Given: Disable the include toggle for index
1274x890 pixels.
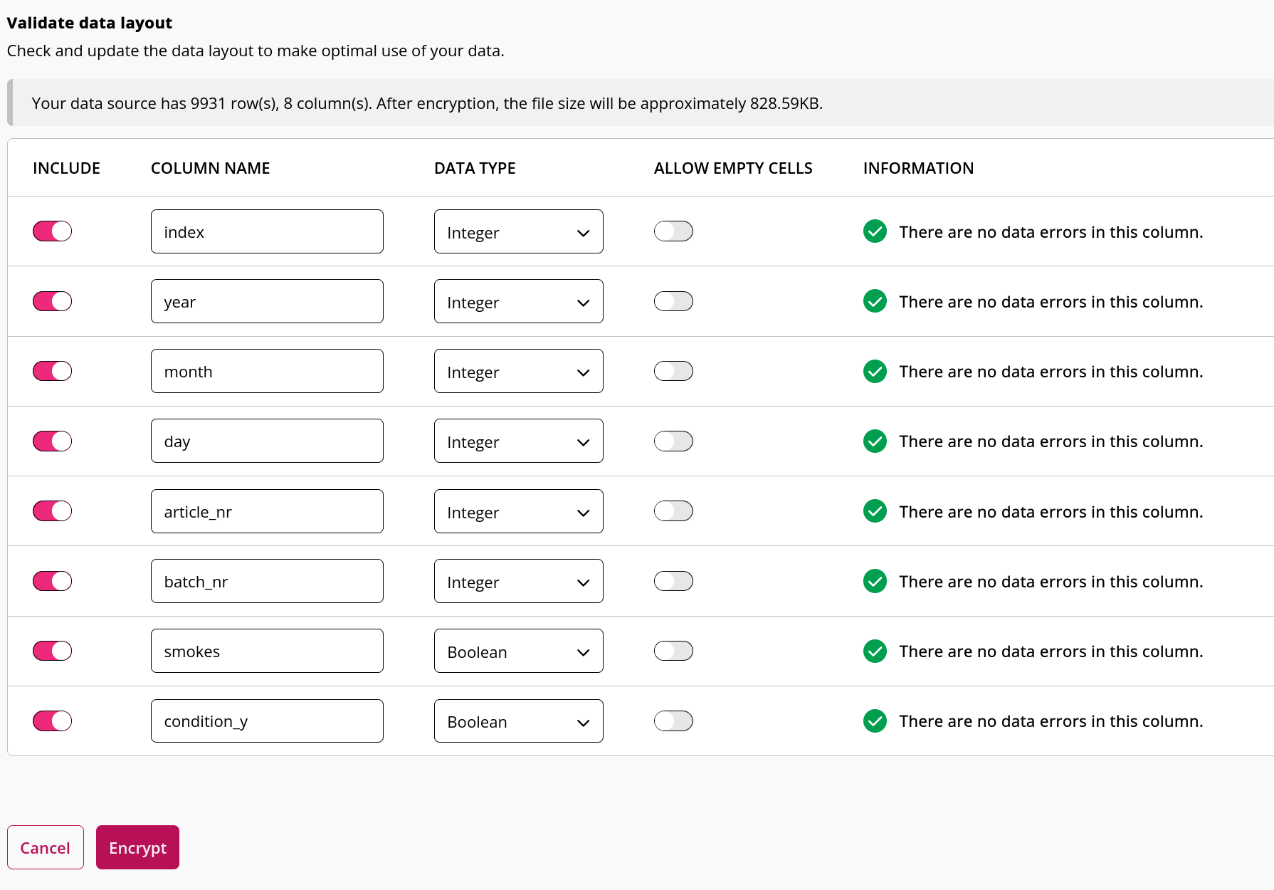Looking at the screenshot, I should 52,231.
